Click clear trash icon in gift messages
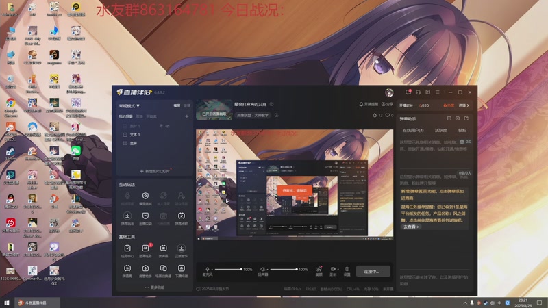Viewport: 548px width, 308px height. tap(462, 142)
